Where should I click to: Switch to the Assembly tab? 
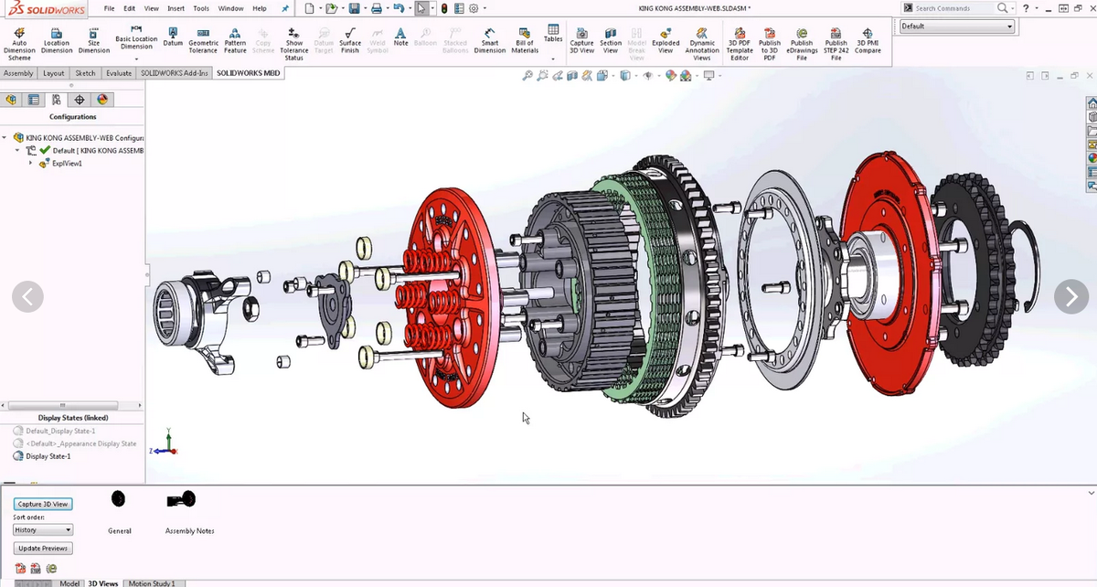[18, 73]
